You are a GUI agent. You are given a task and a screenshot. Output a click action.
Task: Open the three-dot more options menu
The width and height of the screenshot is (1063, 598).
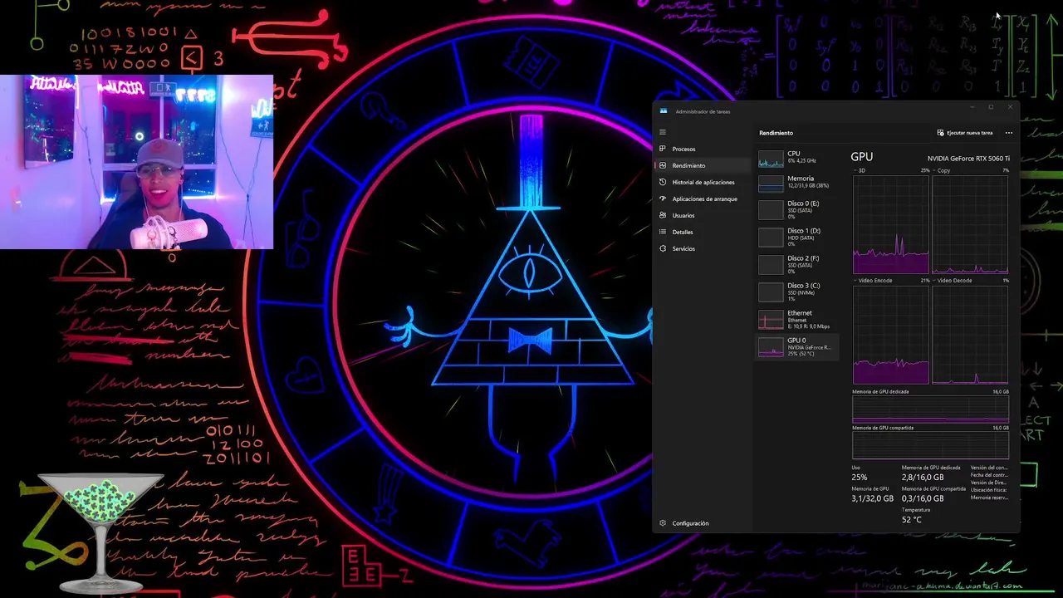(1009, 133)
